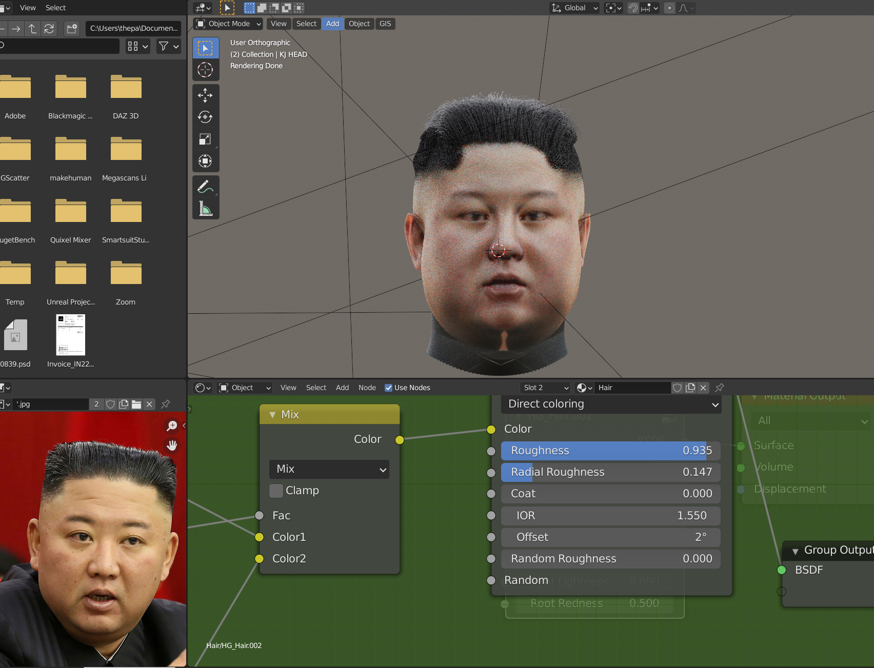
Task: Set selection mode to extend (second icon)
Action: [x=262, y=8]
